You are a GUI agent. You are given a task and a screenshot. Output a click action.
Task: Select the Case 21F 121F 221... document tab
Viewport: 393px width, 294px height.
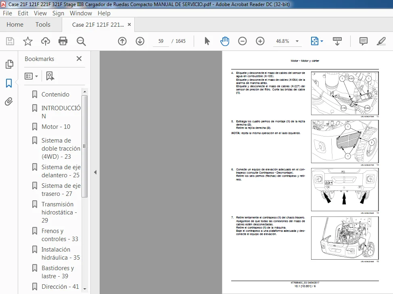click(98, 25)
